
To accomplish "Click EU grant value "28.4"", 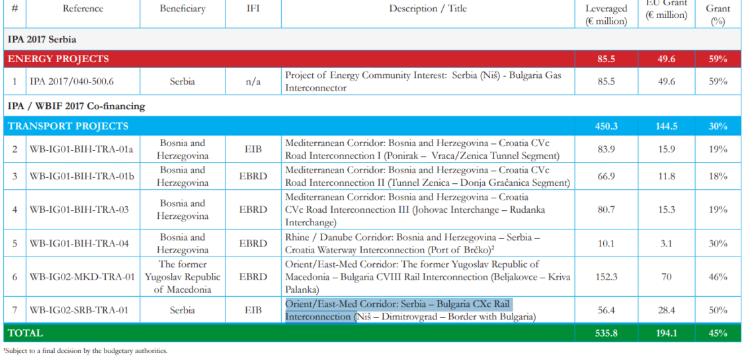I will coord(667,311).
